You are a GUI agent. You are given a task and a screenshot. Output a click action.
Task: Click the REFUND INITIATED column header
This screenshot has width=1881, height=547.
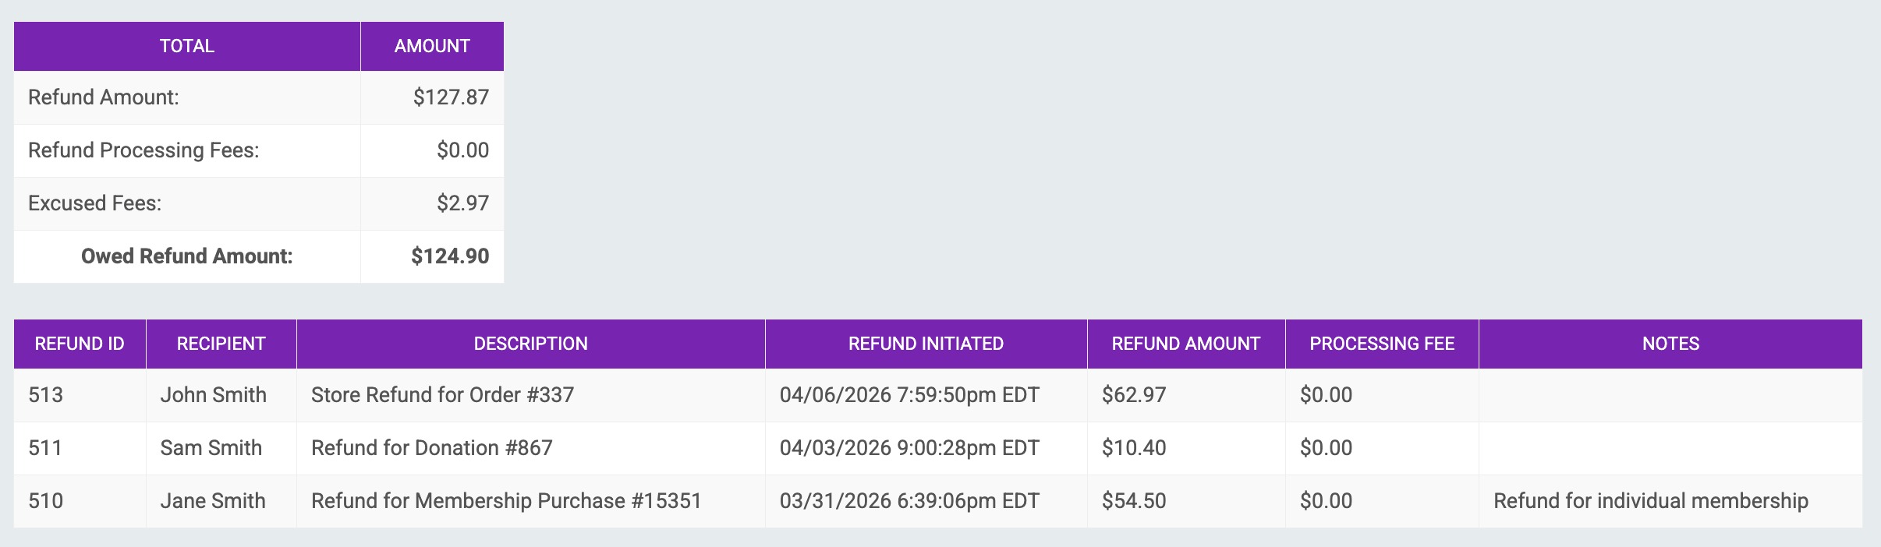coord(926,344)
